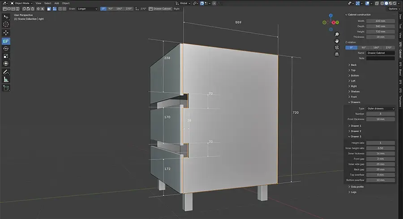Open drawer Type dropdown showing Outer drawers

pyautogui.click(x=381, y=109)
